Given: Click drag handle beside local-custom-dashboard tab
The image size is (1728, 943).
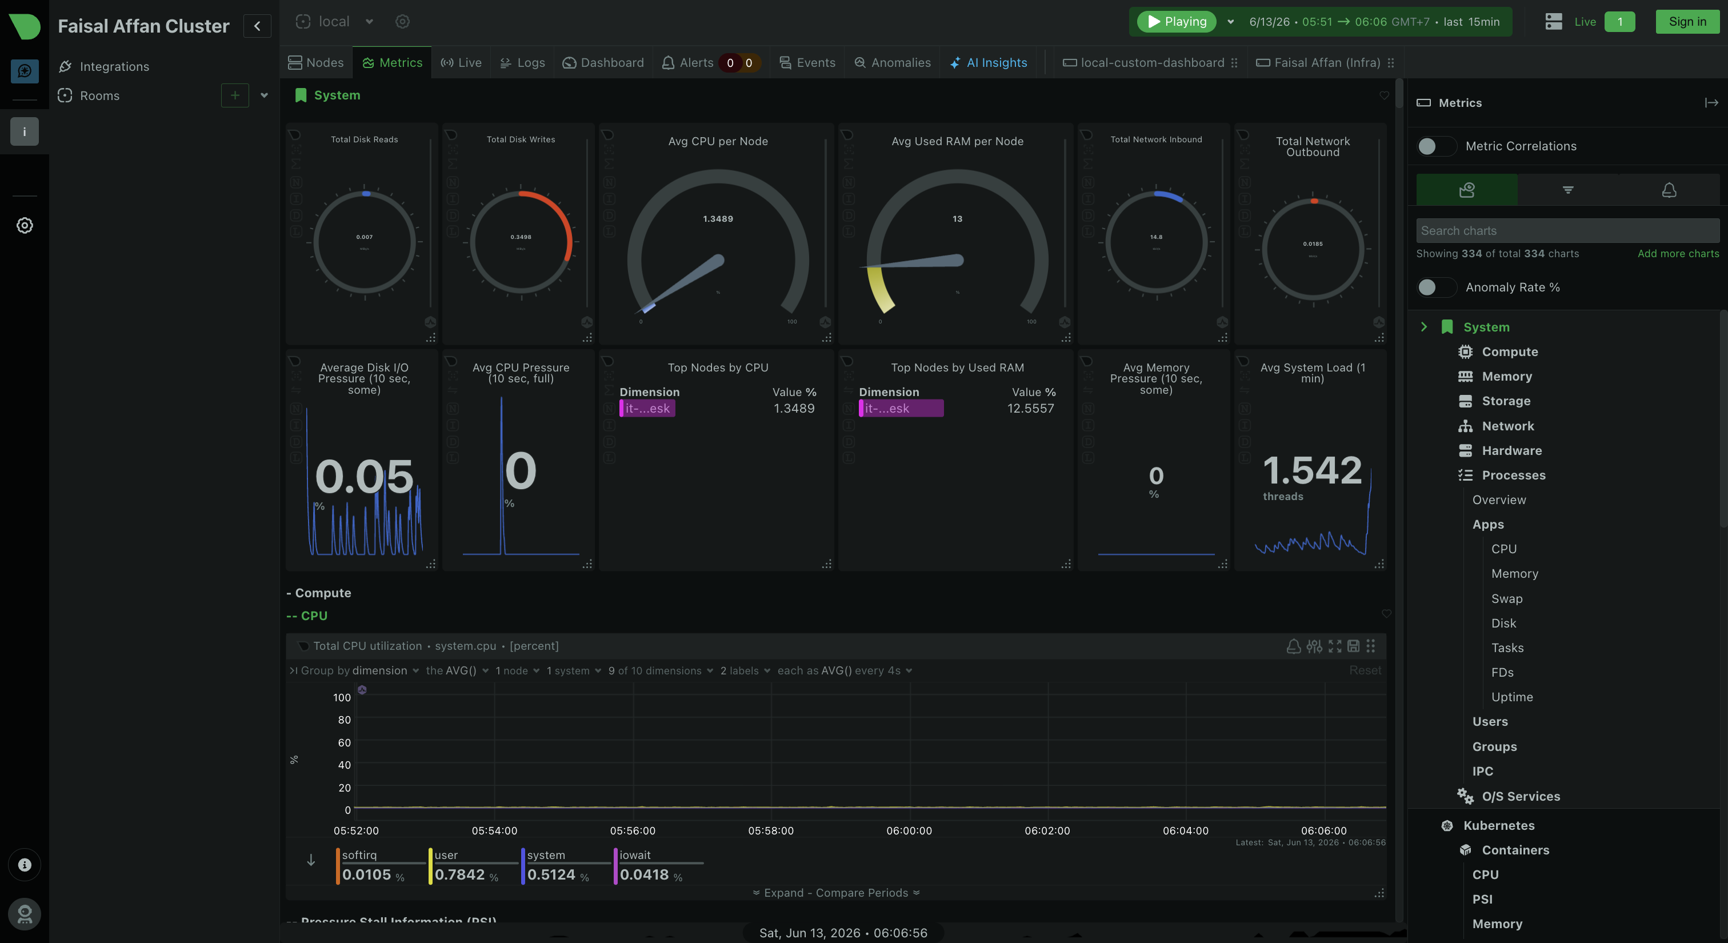Looking at the screenshot, I should (1234, 62).
